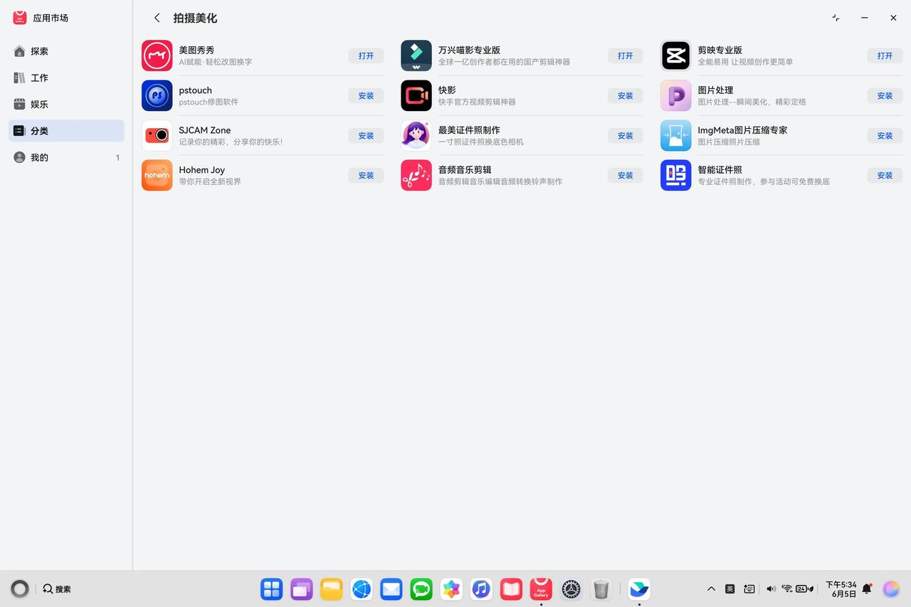Open the purple multi-window app in the dock
This screenshot has width=911, height=607.
click(x=302, y=589)
